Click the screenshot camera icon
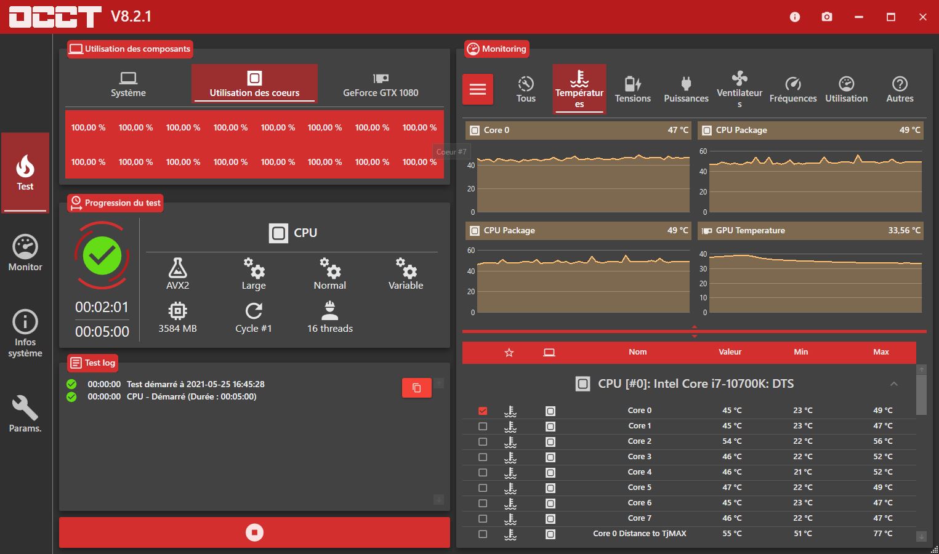The image size is (939, 554). coord(827,17)
